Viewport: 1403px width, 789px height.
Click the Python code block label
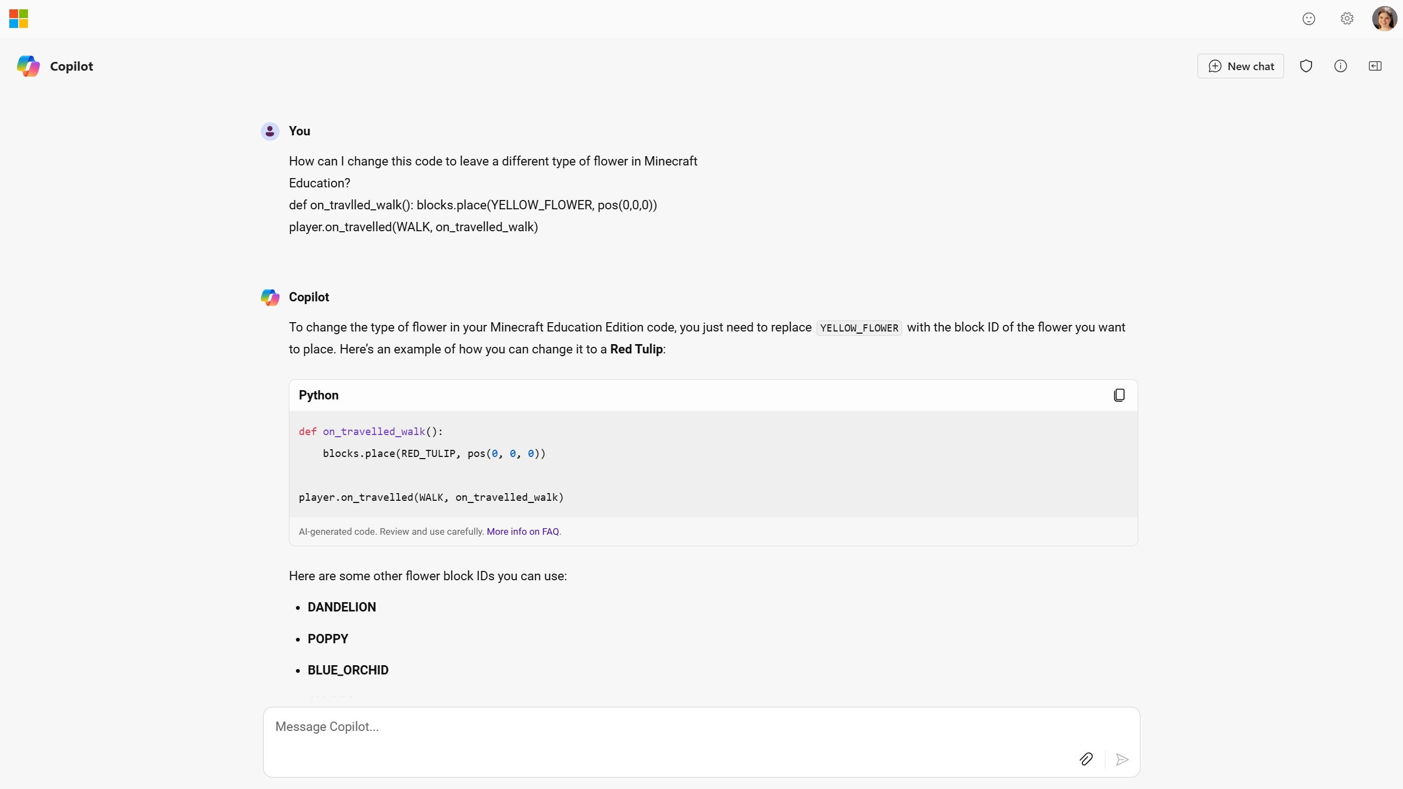point(318,395)
